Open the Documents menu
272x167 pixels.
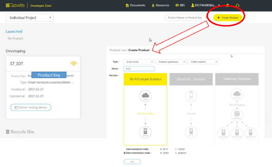[x=135, y=6]
